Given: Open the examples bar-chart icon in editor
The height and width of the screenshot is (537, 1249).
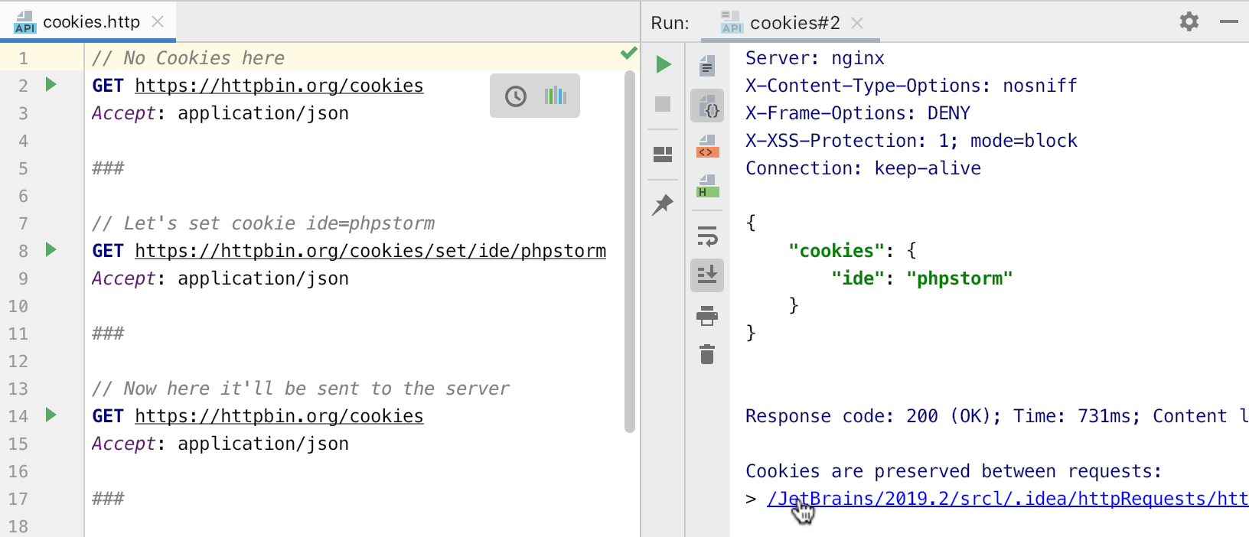Looking at the screenshot, I should click(x=556, y=96).
